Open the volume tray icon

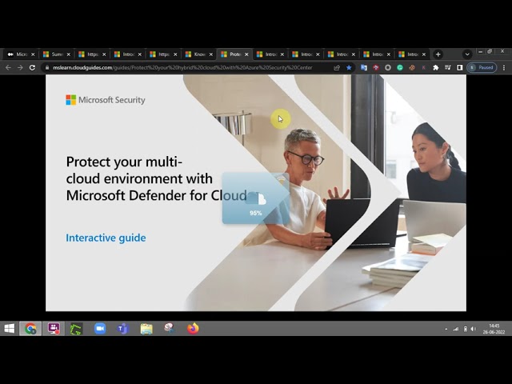(x=474, y=329)
